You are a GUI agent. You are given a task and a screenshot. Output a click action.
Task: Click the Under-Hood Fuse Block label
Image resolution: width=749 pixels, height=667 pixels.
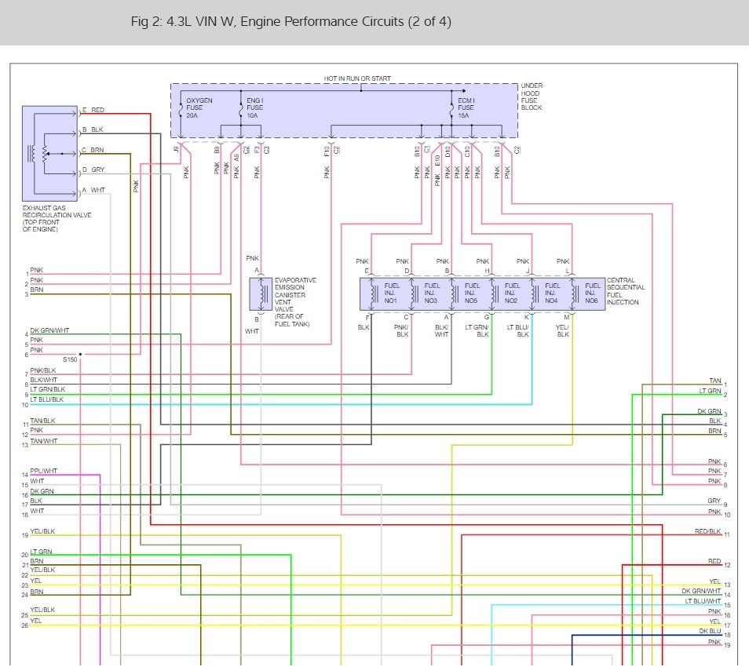point(532,97)
